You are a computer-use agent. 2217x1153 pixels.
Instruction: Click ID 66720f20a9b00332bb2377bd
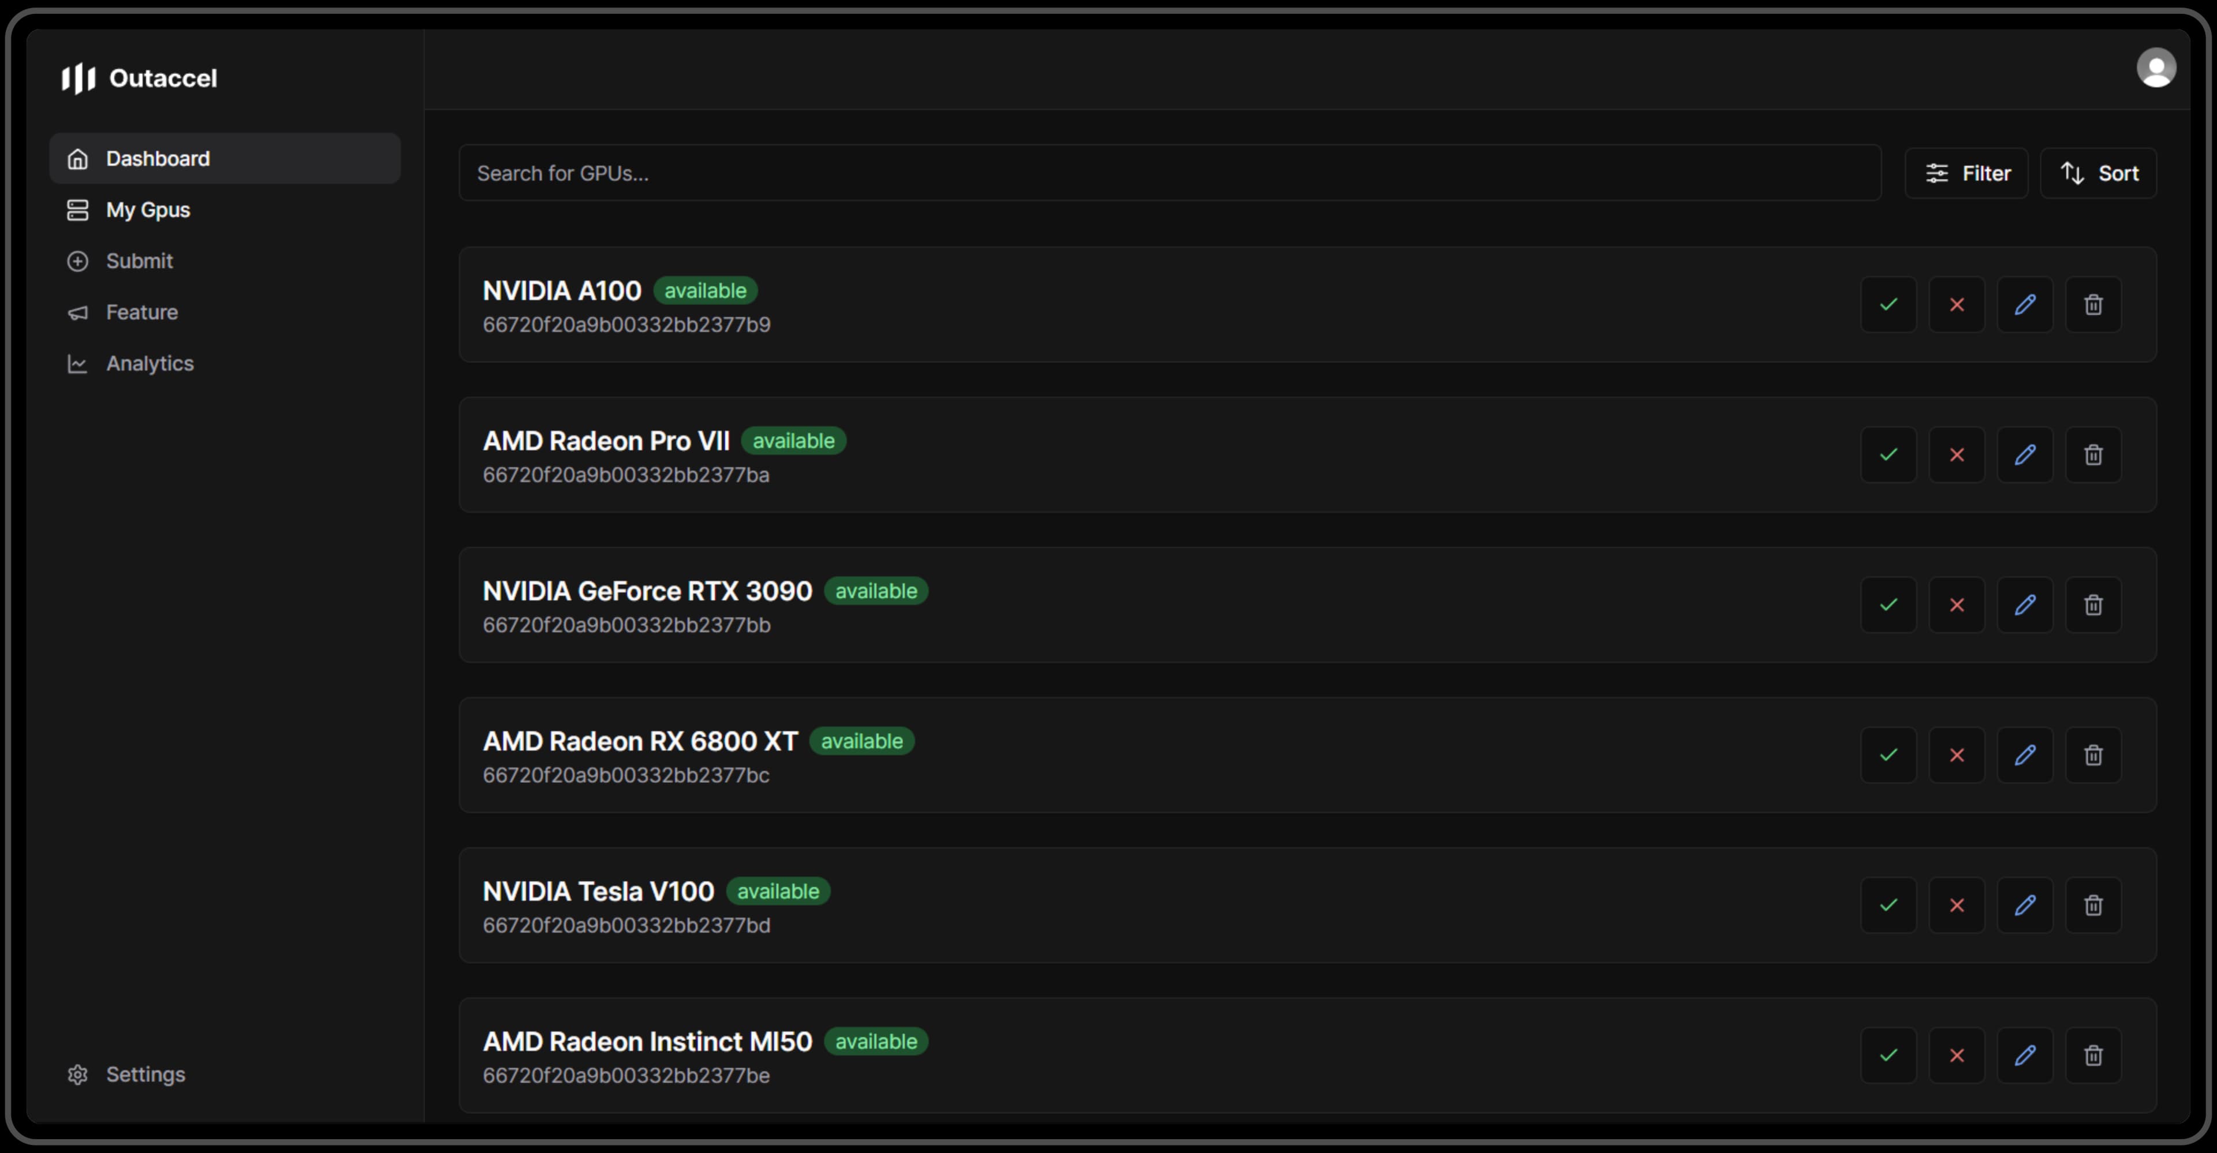click(626, 926)
